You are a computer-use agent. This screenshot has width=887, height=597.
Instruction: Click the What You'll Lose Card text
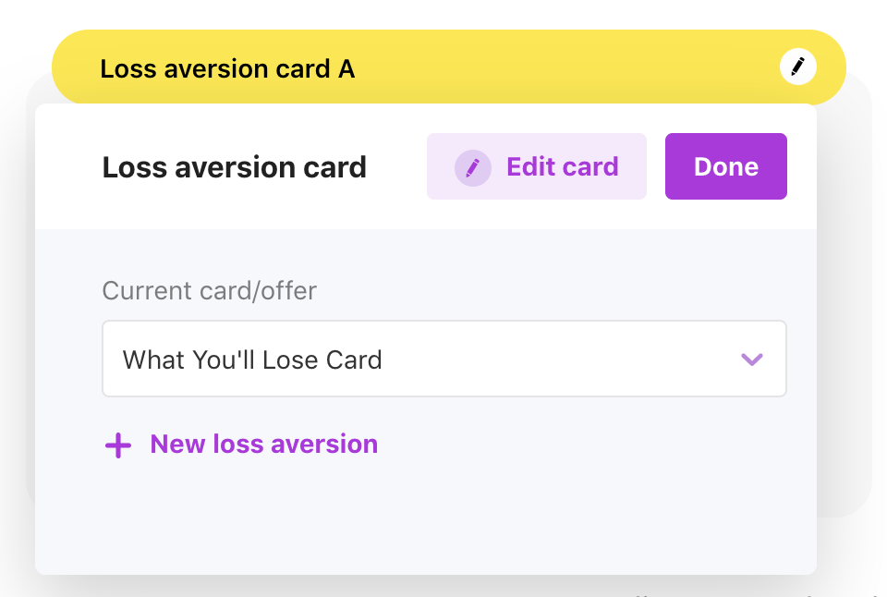(252, 359)
